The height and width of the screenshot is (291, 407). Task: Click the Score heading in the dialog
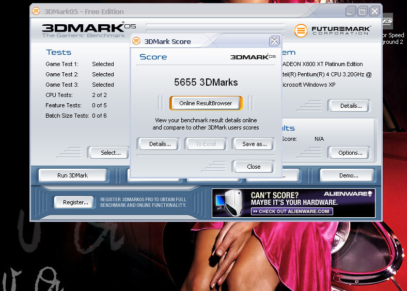(x=153, y=57)
